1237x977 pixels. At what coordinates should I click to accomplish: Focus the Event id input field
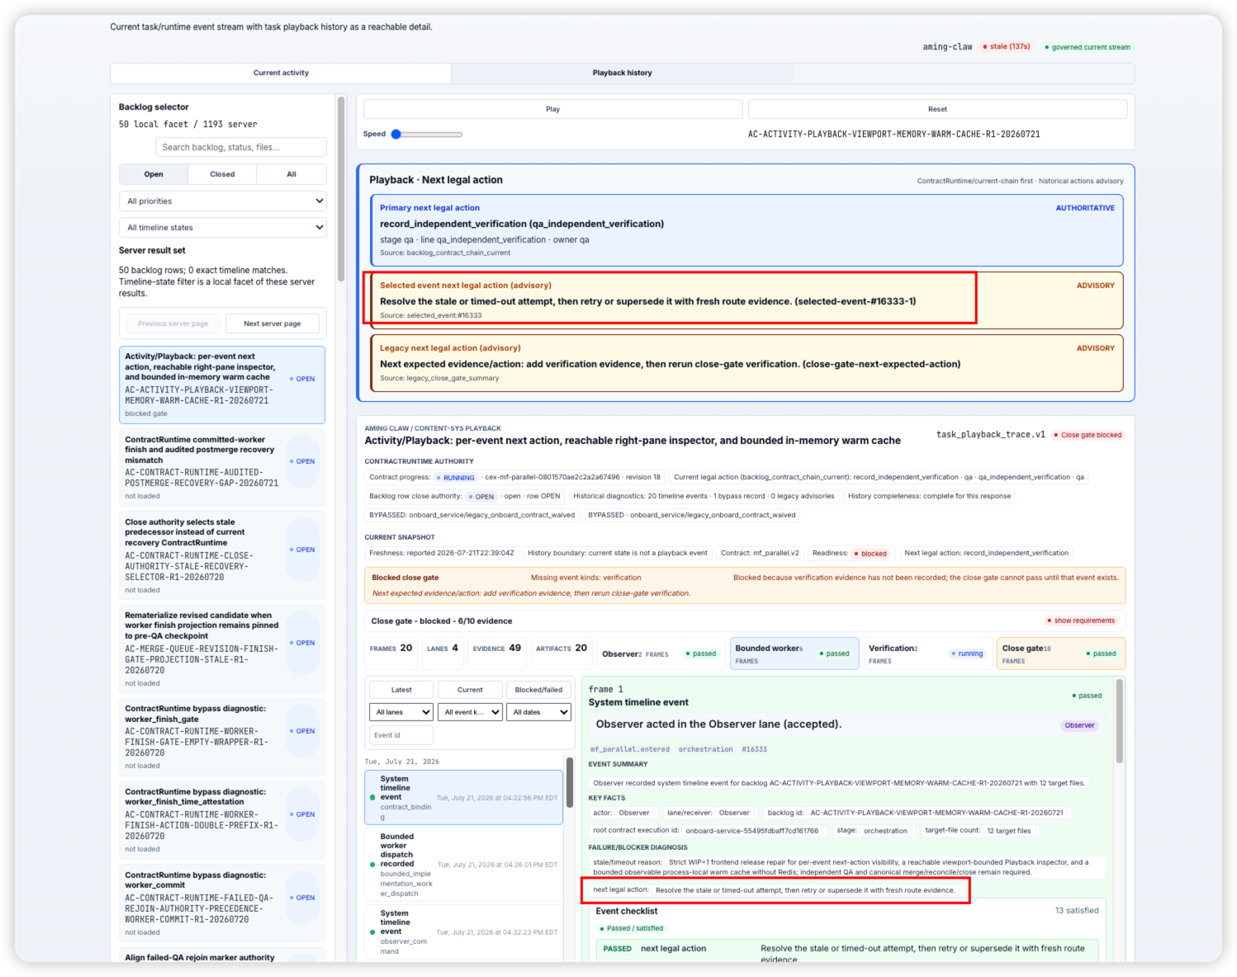point(401,735)
